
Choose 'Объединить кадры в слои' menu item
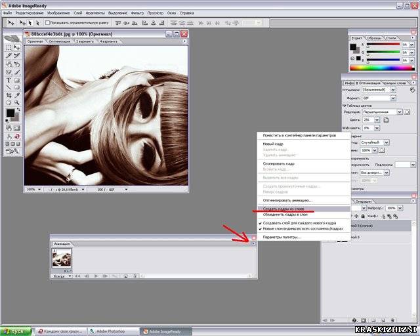point(285,215)
